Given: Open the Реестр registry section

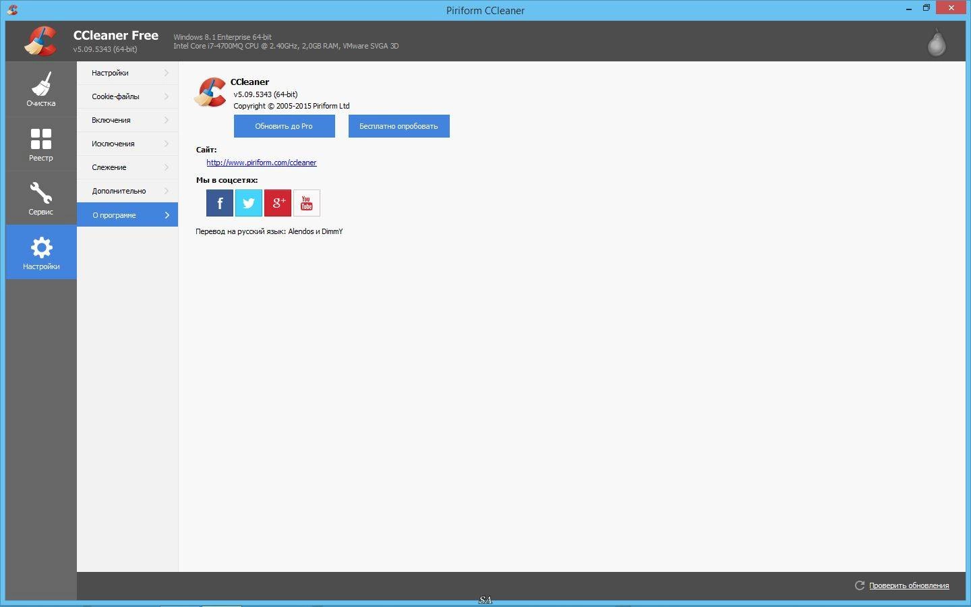Looking at the screenshot, I should tap(41, 144).
